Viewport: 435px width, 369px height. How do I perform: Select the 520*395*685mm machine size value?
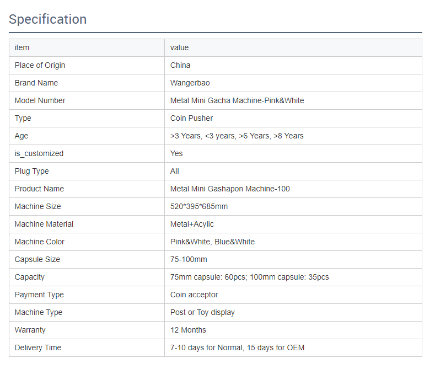pyautogui.click(x=199, y=206)
